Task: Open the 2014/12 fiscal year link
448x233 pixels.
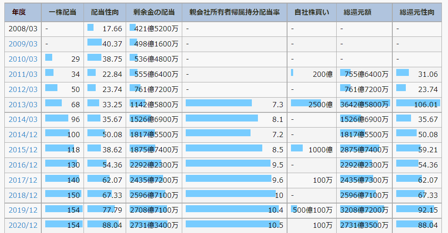Action: 23,135
